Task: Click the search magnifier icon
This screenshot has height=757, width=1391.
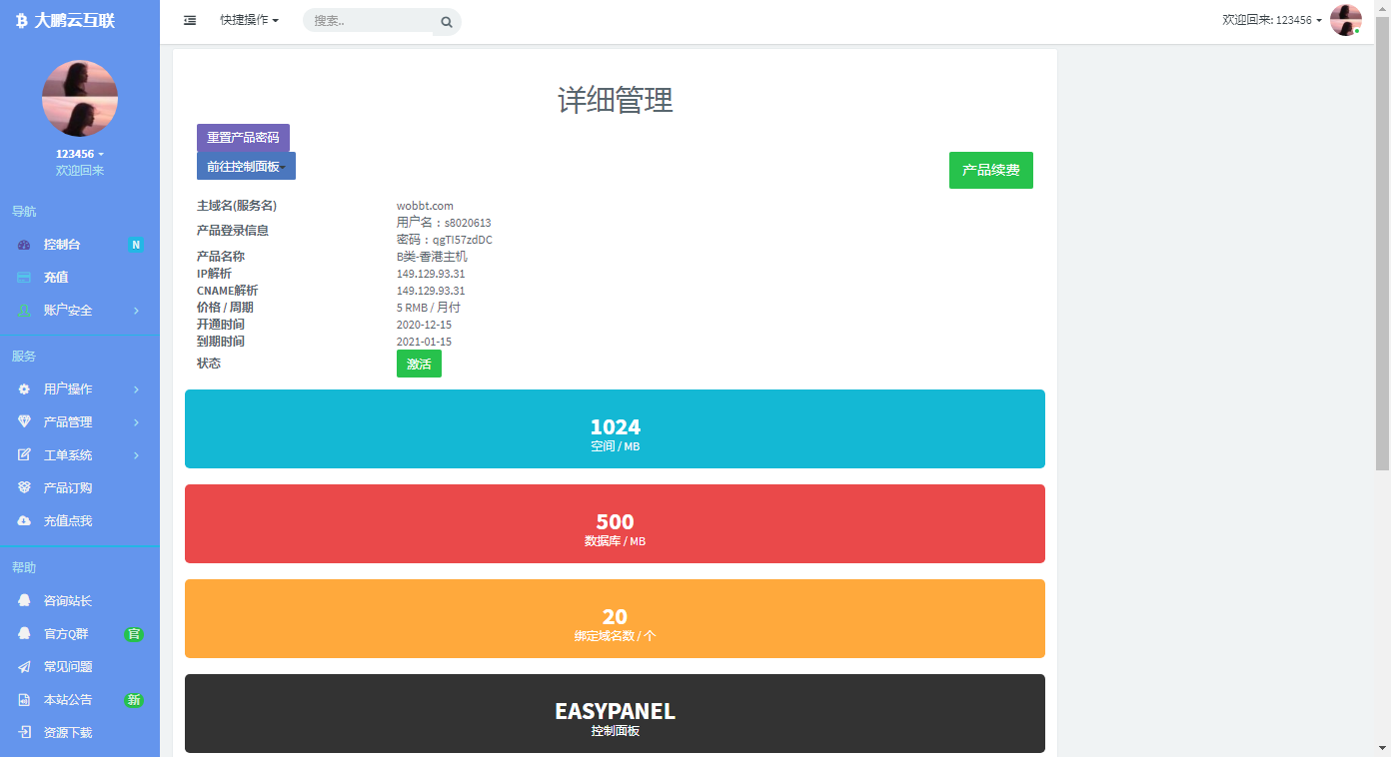Action: [446, 21]
